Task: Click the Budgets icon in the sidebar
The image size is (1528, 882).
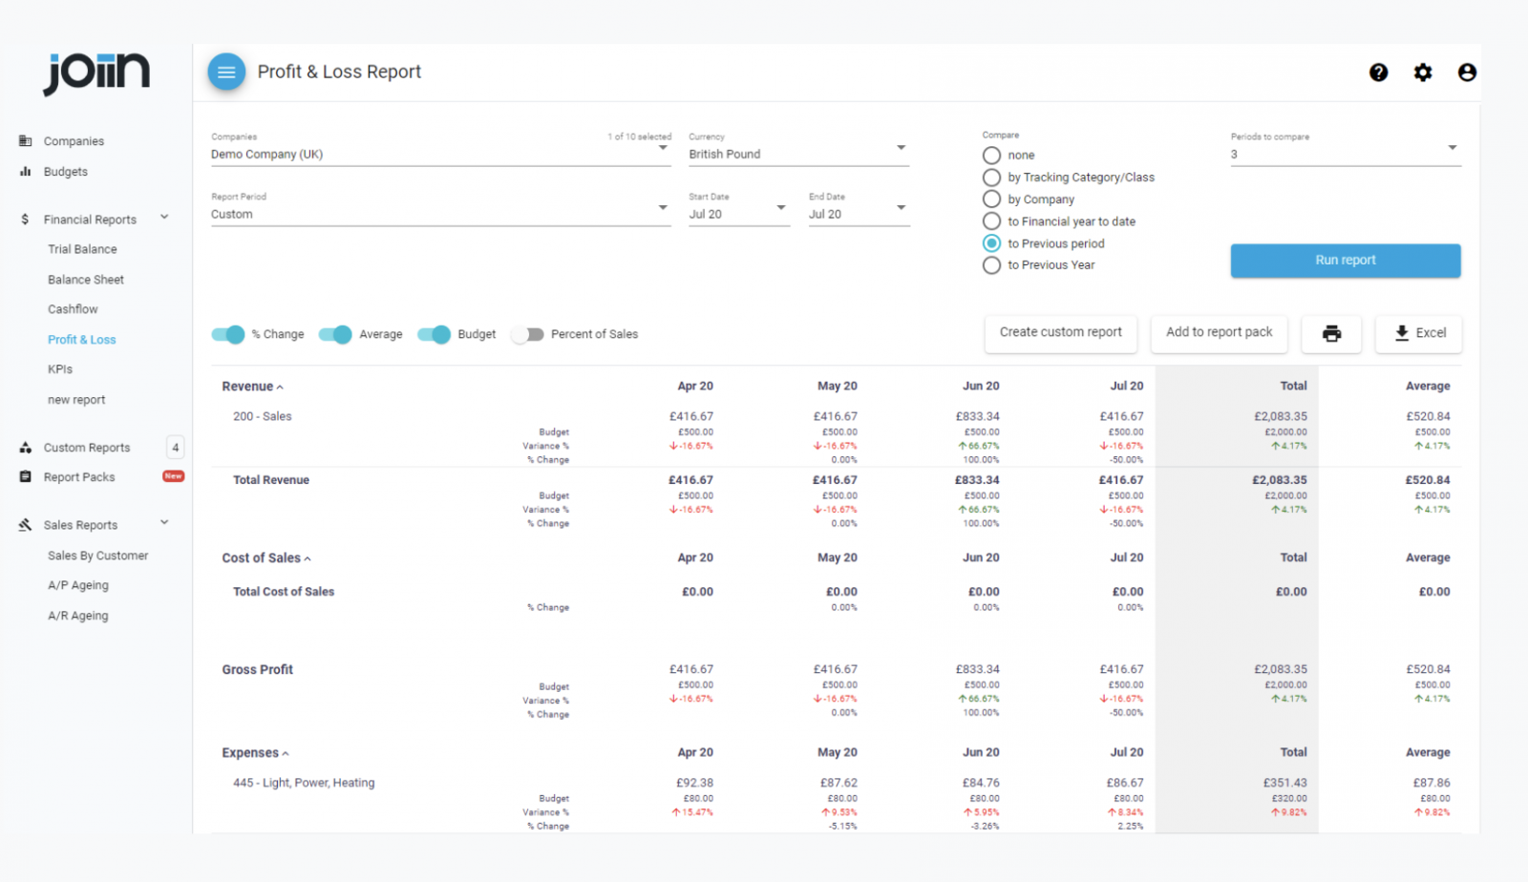Action: 24,172
